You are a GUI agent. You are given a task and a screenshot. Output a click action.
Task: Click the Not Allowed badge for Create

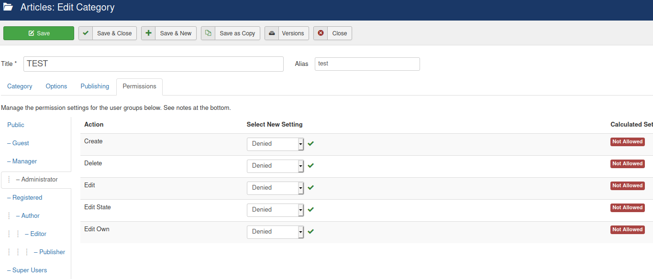coord(627,142)
